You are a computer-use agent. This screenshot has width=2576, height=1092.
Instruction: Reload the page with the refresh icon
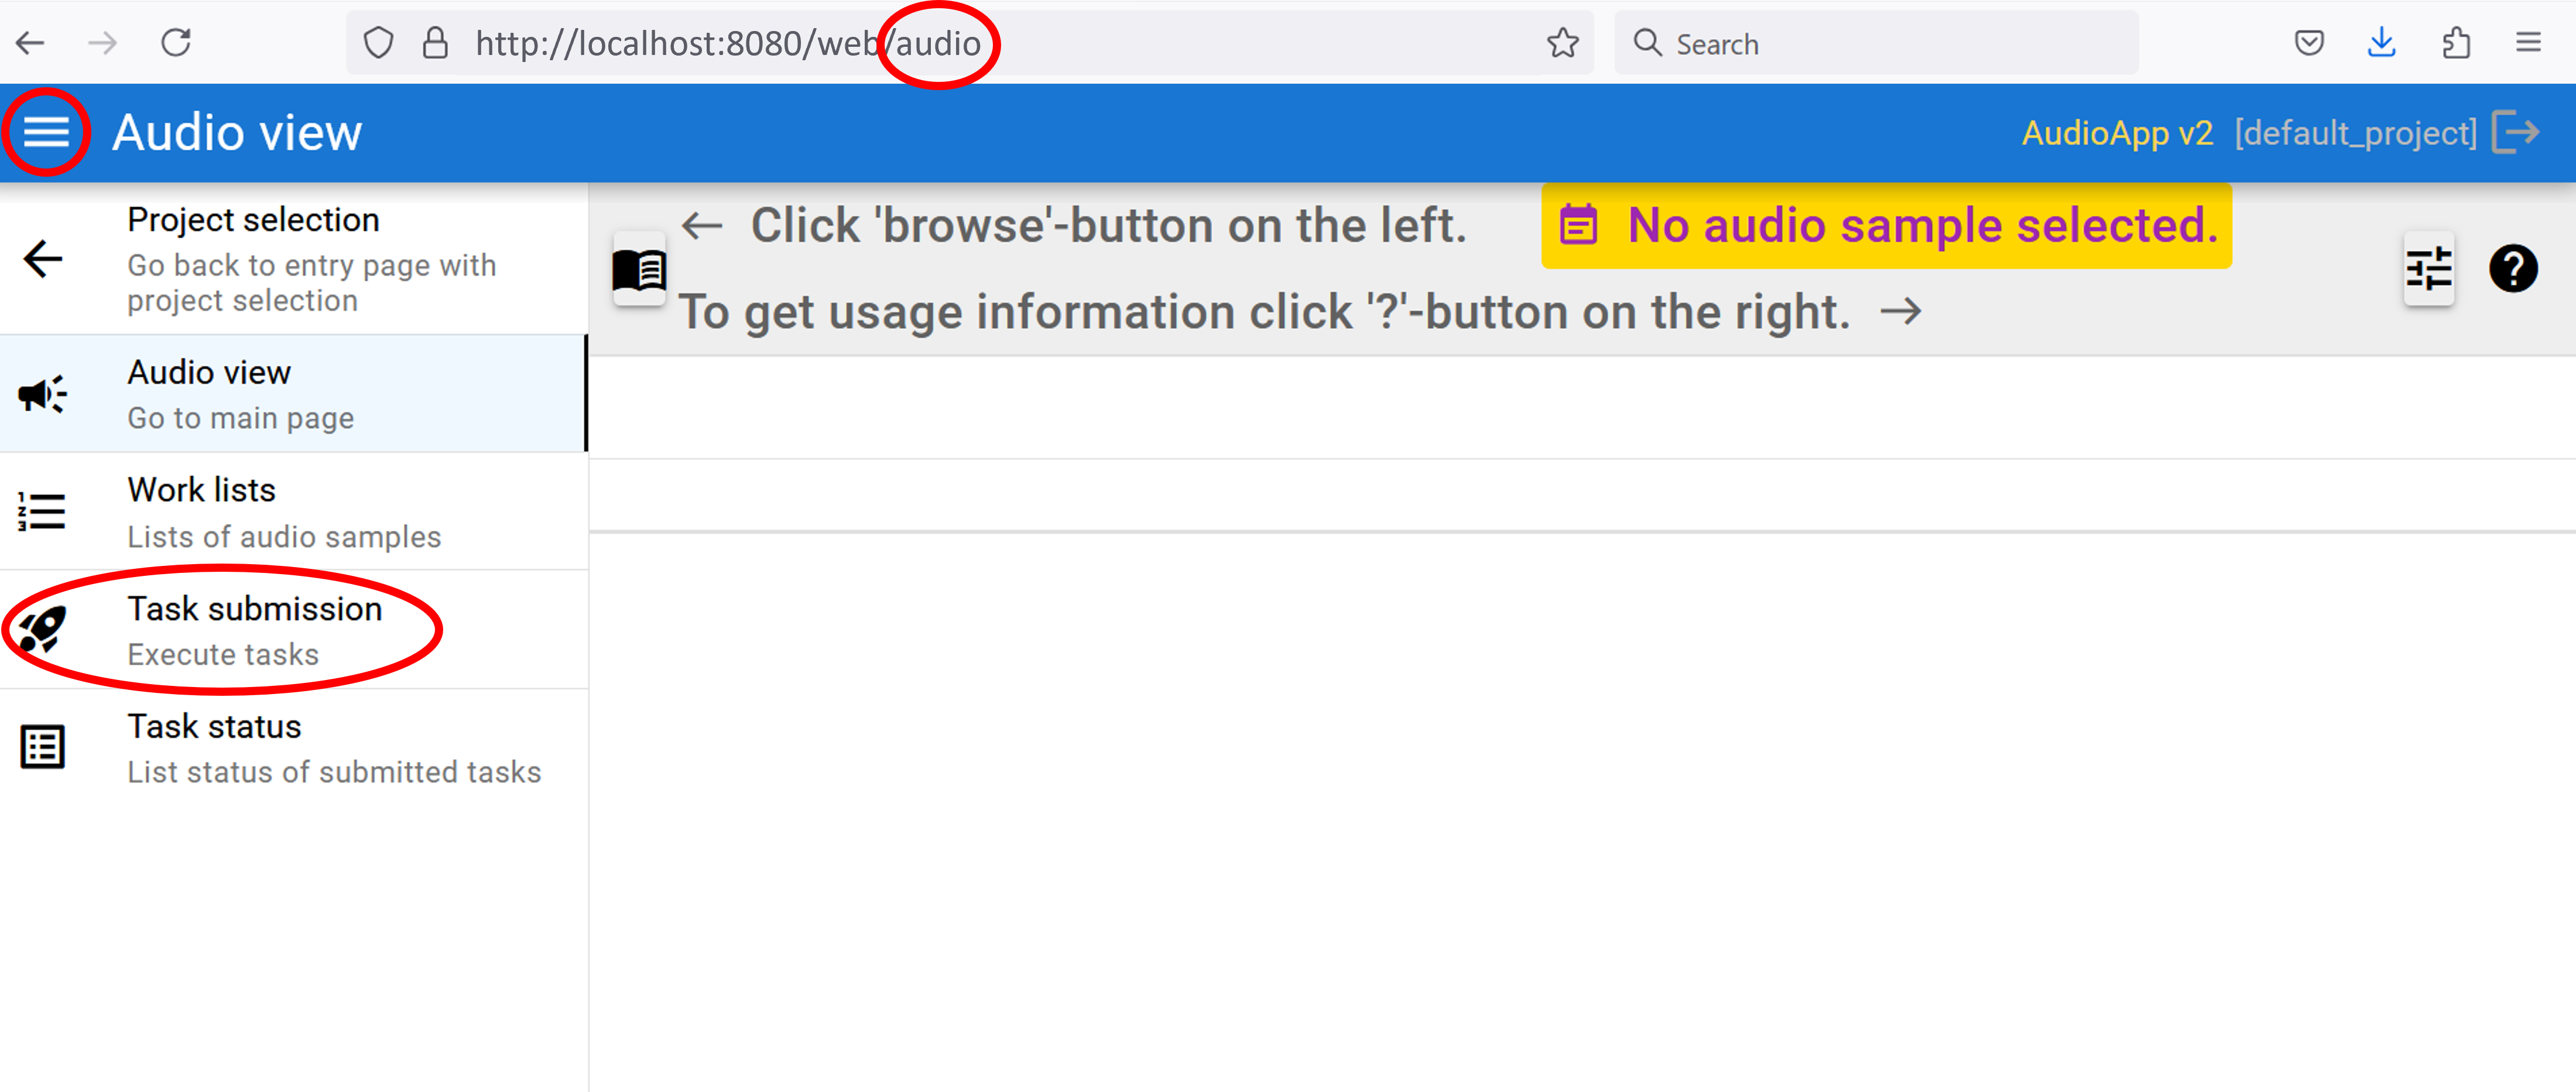(x=176, y=43)
